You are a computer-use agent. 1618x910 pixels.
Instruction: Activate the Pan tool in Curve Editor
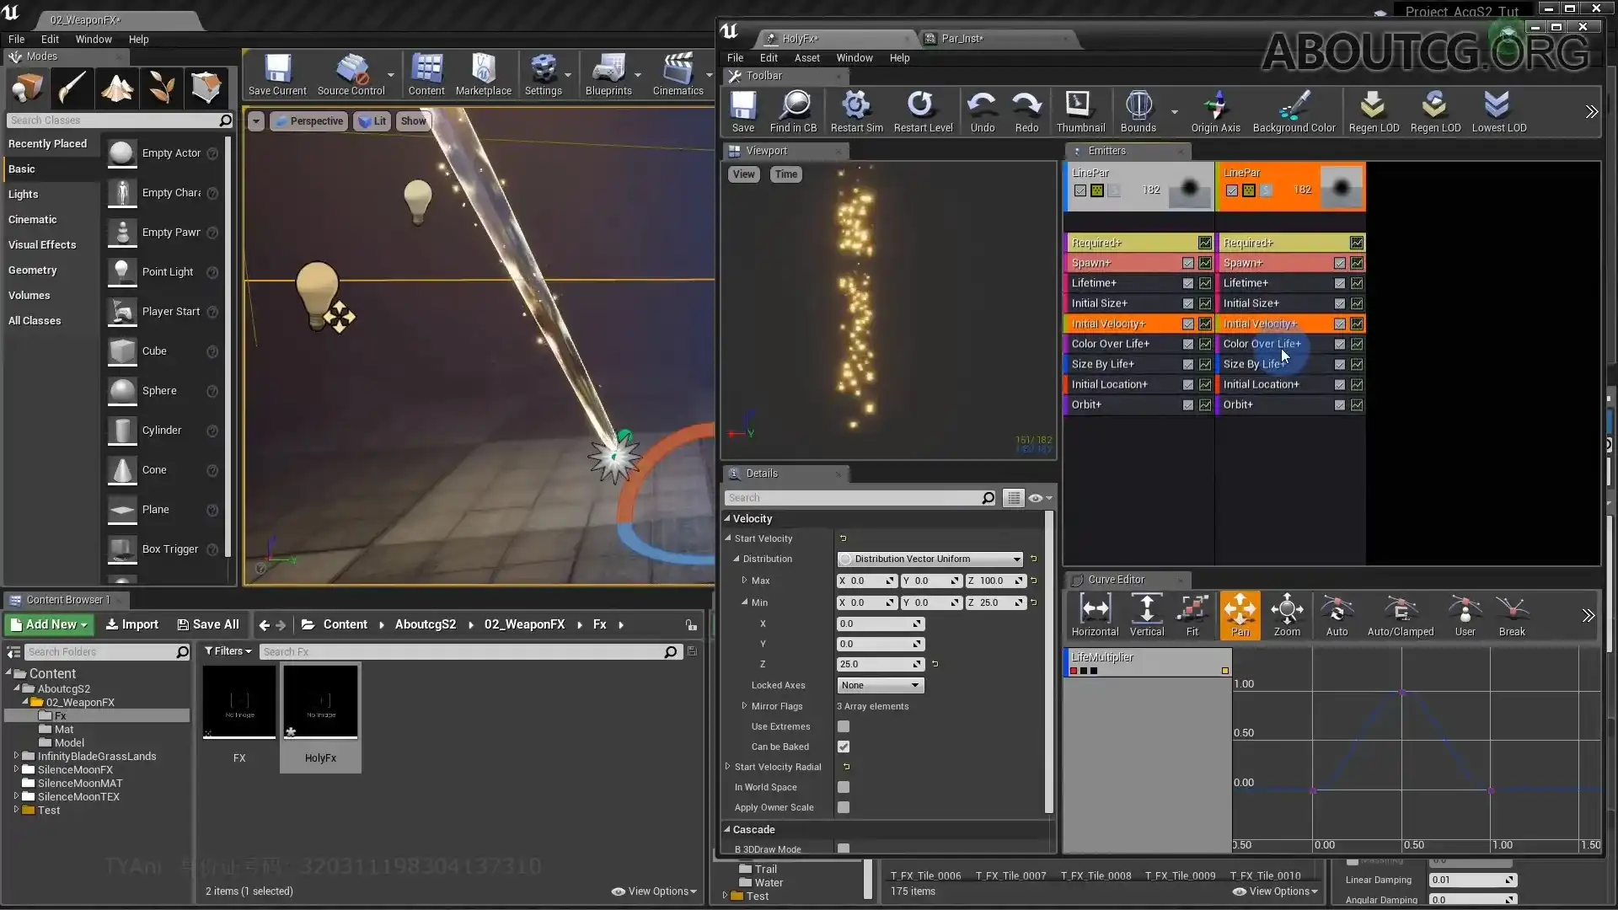click(x=1240, y=615)
